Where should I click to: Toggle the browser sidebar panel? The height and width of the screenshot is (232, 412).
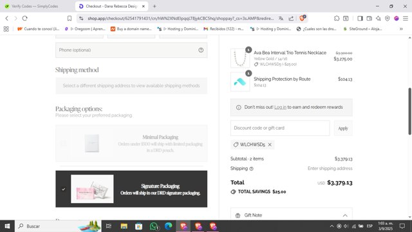click(360, 18)
